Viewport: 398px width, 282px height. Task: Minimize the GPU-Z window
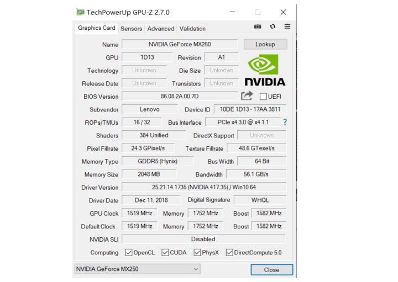pos(233,12)
